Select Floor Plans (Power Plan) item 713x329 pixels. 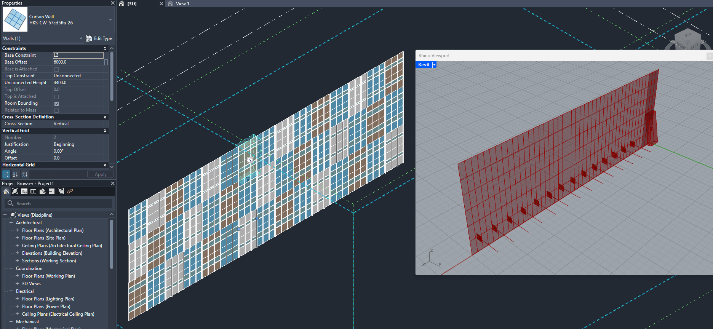click(x=46, y=307)
